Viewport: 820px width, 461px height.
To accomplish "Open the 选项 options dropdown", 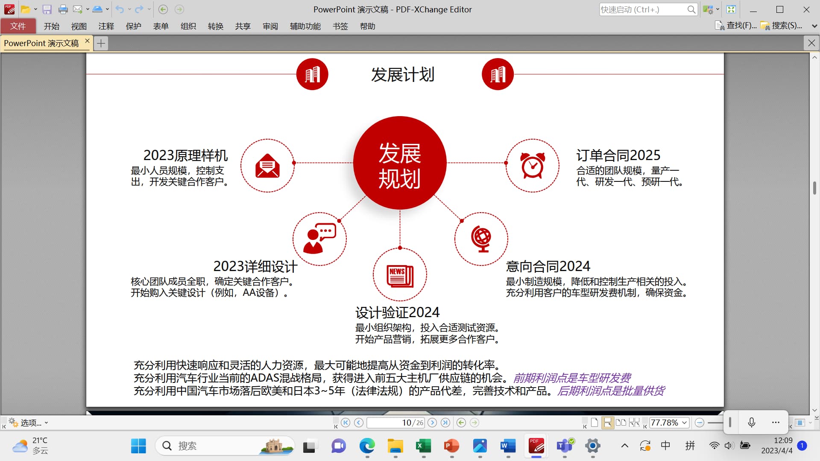I will tap(31, 423).
